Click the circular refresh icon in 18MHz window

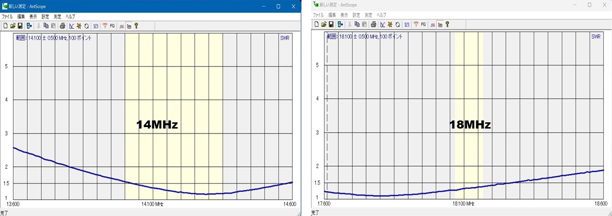tap(398, 24)
